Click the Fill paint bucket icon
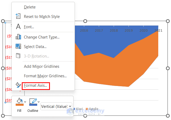Viewport: 171px width, 120px height. (x=19, y=101)
